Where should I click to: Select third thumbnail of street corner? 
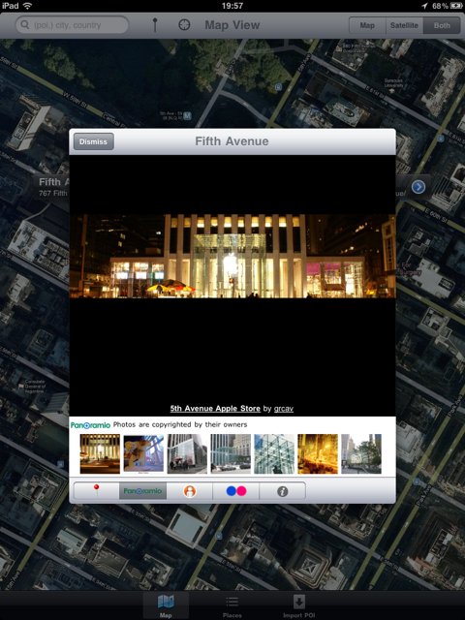187,453
